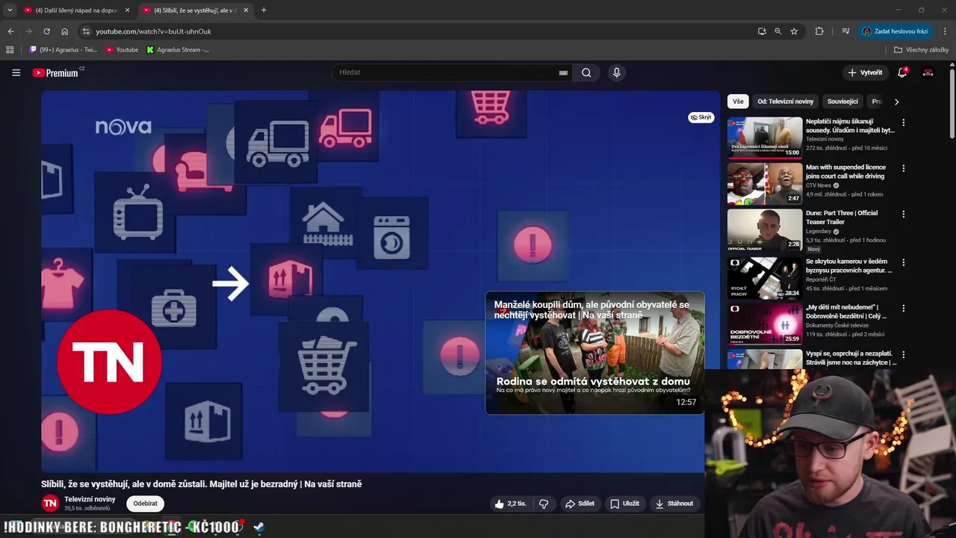Install the app via address bar icon
The image size is (956, 538).
point(762,31)
